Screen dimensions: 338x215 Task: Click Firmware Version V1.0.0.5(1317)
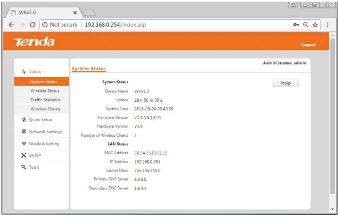(x=148, y=118)
